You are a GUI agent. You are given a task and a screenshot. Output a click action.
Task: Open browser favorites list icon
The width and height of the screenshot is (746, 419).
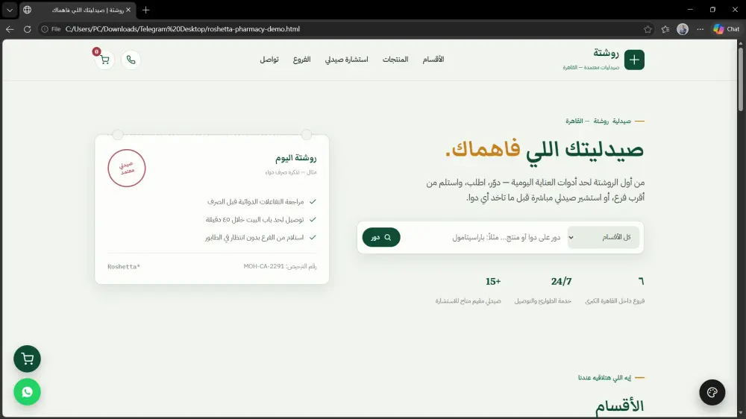pyautogui.click(x=665, y=29)
